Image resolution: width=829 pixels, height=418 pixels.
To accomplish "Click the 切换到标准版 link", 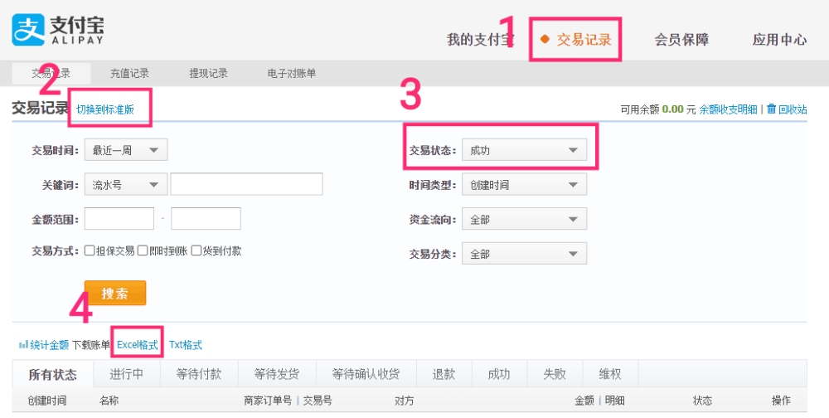I will [104, 109].
